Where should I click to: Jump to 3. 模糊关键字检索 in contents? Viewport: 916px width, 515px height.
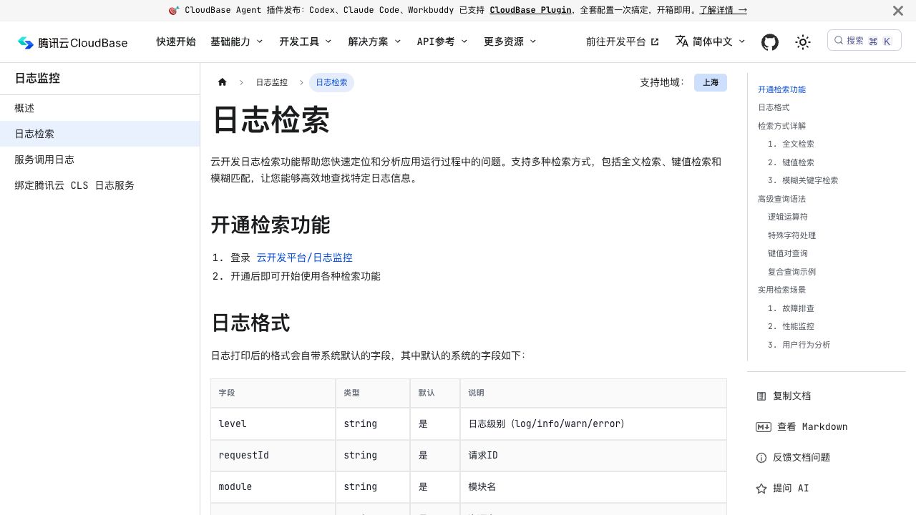tap(803, 180)
